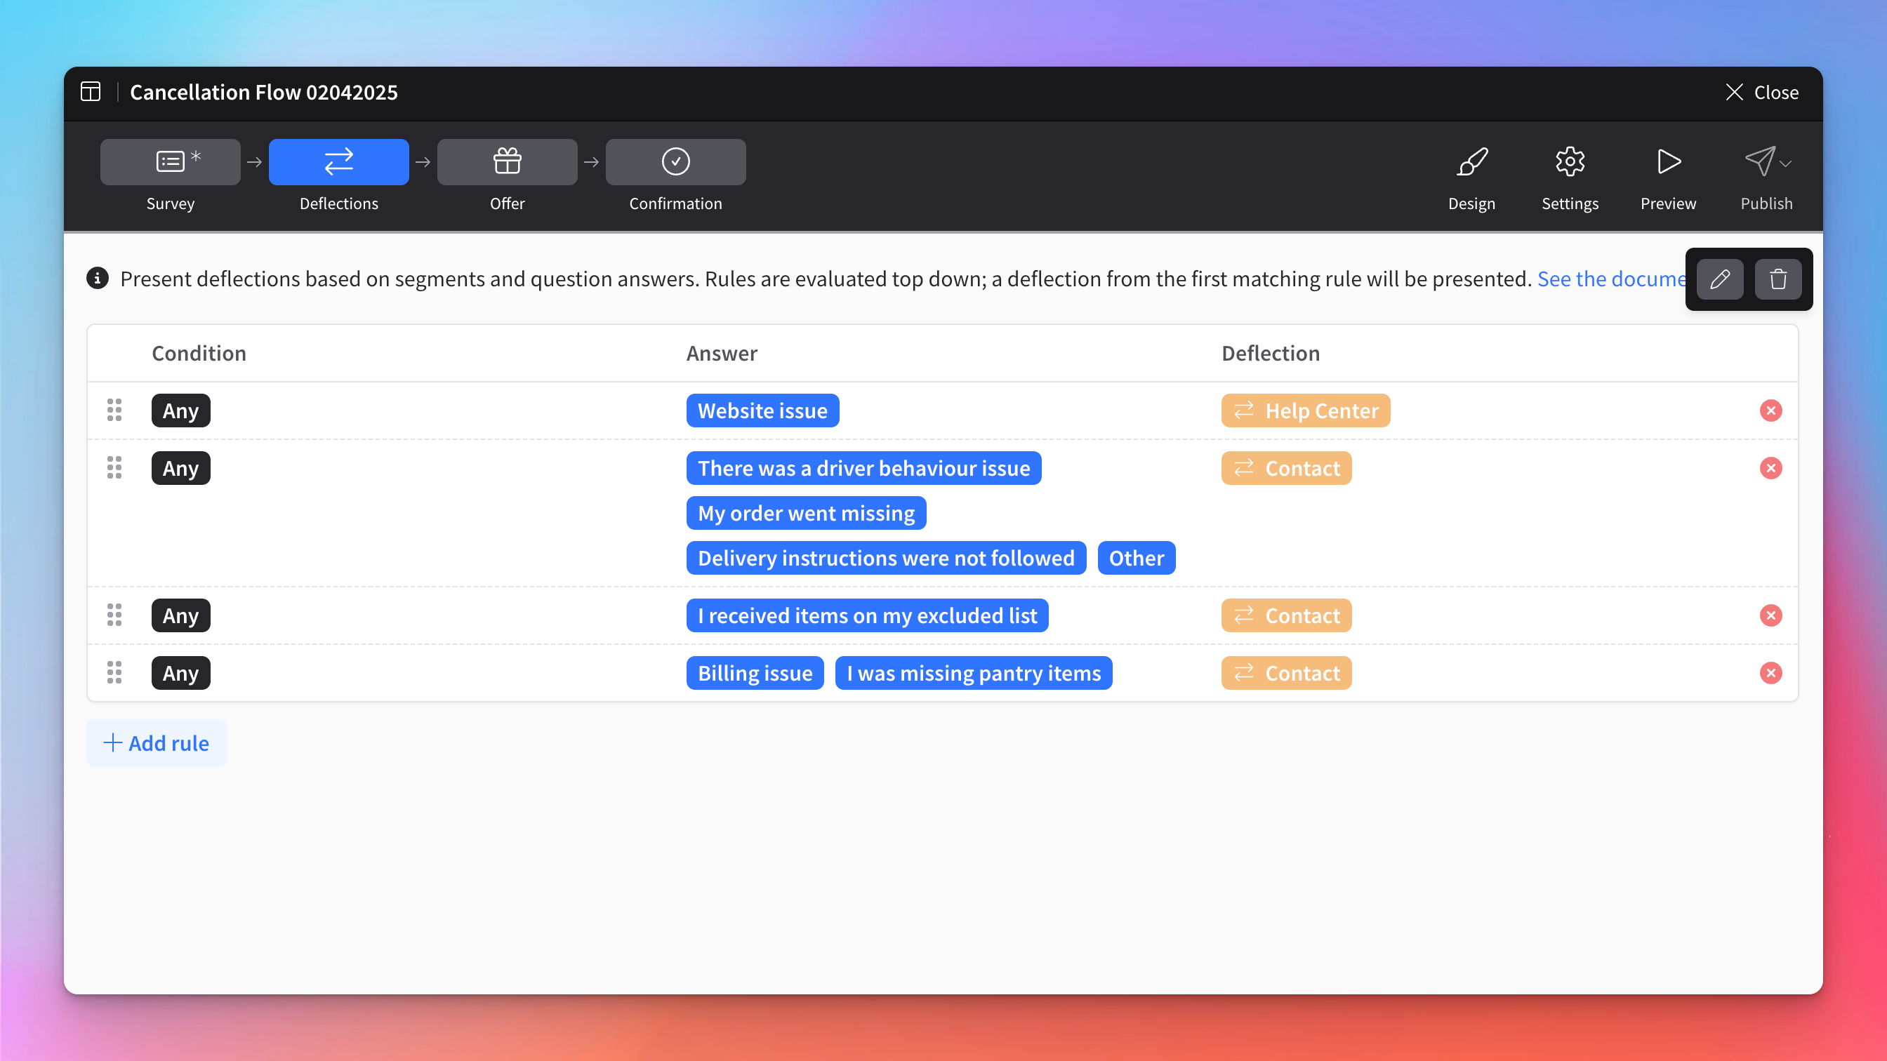
Task: Click the pencil edit icon
Action: coord(1720,279)
